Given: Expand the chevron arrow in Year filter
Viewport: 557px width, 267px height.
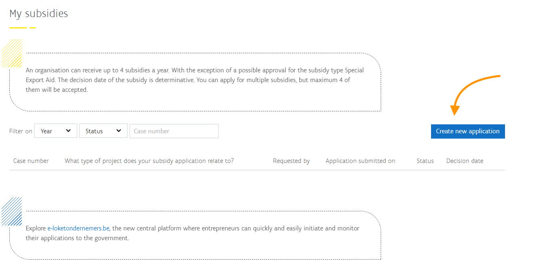Looking at the screenshot, I should (x=68, y=131).
